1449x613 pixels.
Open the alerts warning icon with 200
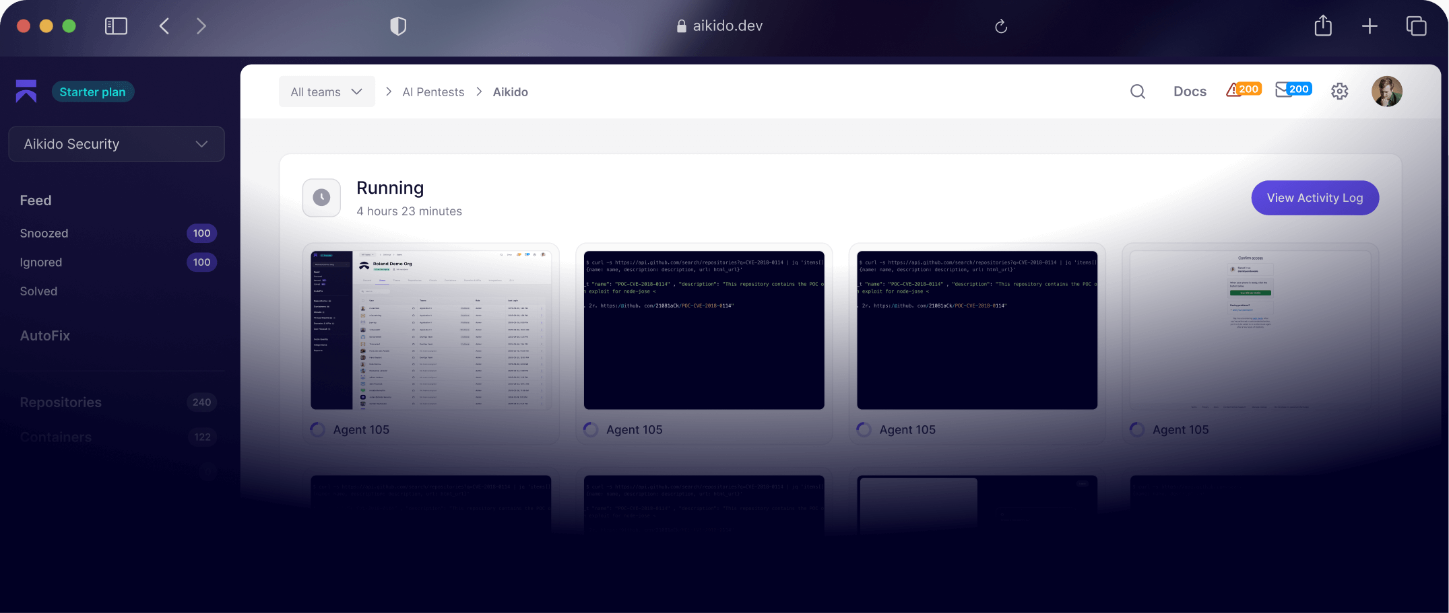click(x=1244, y=89)
